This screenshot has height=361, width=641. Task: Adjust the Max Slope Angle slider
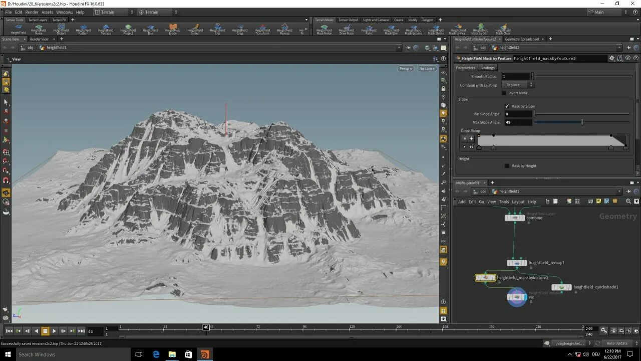(x=582, y=122)
